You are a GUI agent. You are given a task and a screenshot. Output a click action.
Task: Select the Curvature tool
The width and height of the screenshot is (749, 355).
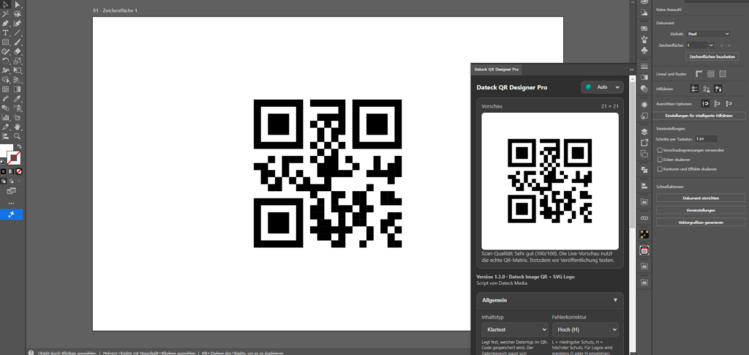coord(18,23)
